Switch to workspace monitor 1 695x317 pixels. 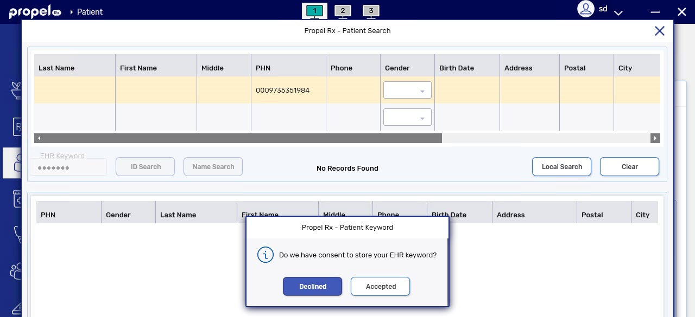click(314, 11)
